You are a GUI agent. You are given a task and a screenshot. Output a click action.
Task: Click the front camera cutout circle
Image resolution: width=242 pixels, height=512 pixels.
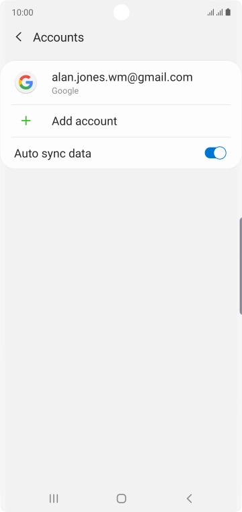tap(121, 12)
